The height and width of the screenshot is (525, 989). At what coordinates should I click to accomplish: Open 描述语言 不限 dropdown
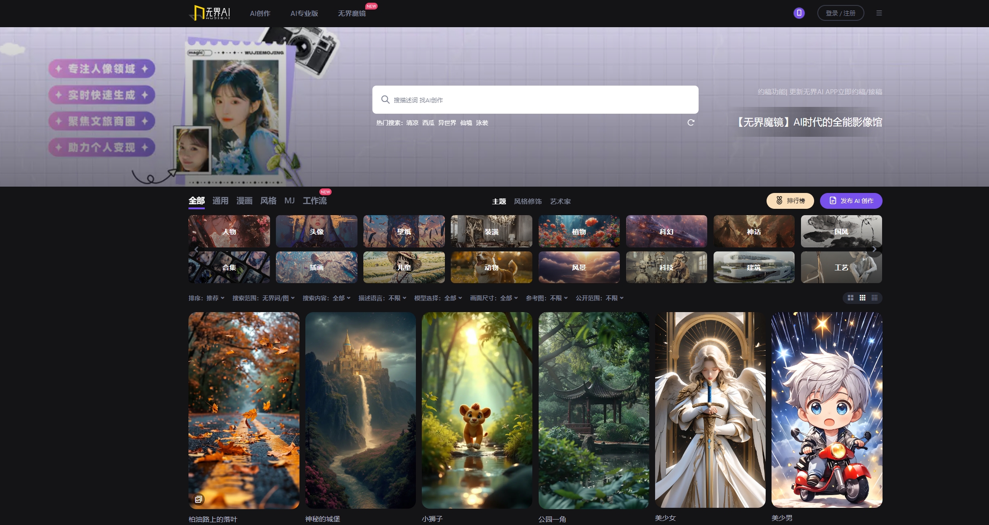point(382,298)
